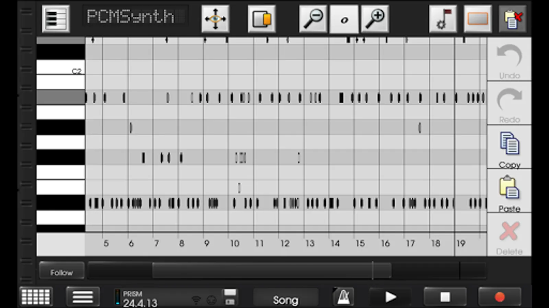The image size is (549, 308).
Task: Jump to bar 14 on the ruler
Action: (x=335, y=243)
